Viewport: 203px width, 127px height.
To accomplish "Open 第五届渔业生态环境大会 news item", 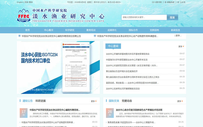I will pos(122,71).
